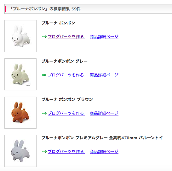Viewport: 172px width, 171px height.
Task: Open 商品詳細ページ for ブルーナボンボン グレー
Action: [x=104, y=75]
